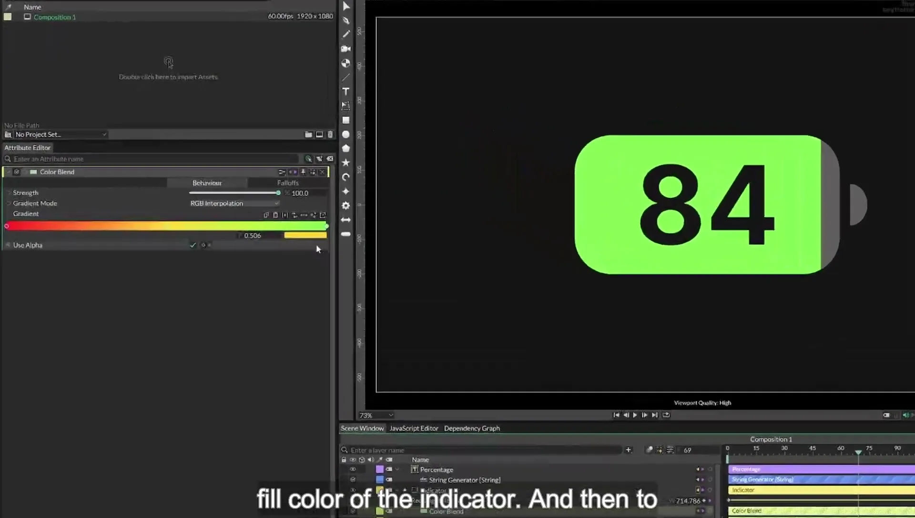Close the Color Blend attribute panel
This screenshot has height=518, width=915.
point(322,172)
